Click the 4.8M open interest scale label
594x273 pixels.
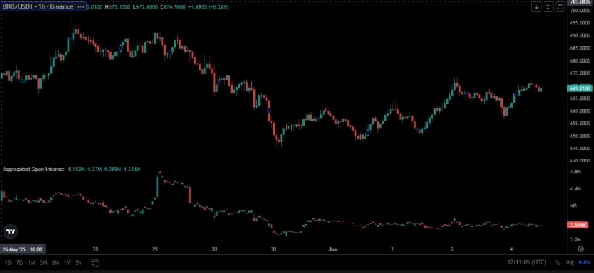tap(575, 172)
